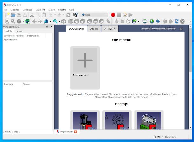Click the Refresh recompute icon
The image size is (194, 142).
pos(68,15)
